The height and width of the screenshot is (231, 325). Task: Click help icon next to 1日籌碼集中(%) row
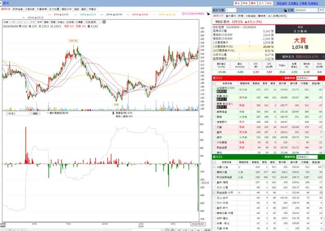click(x=250, y=47)
